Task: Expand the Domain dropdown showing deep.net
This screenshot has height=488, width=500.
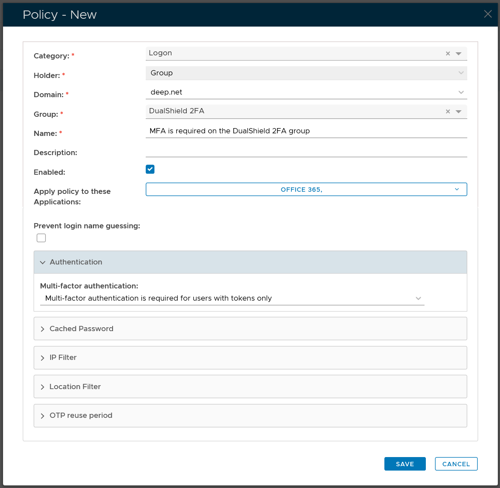Action: tap(461, 92)
